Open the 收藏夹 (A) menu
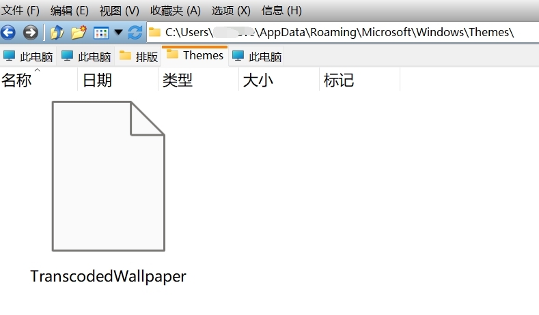The height and width of the screenshot is (315, 539). pyautogui.click(x=176, y=11)
